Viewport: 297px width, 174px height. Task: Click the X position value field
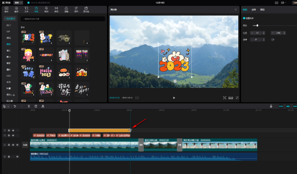[256, 33]
